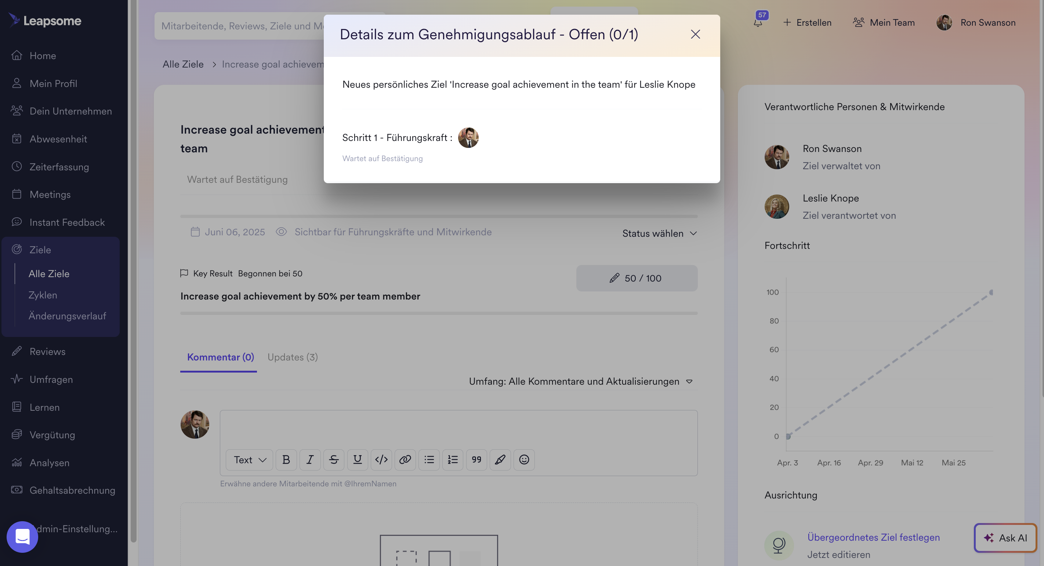Screen dimensions: 1044x566
Task: Click the commenter avatar beside text box
Action: [x=195, y=425]
